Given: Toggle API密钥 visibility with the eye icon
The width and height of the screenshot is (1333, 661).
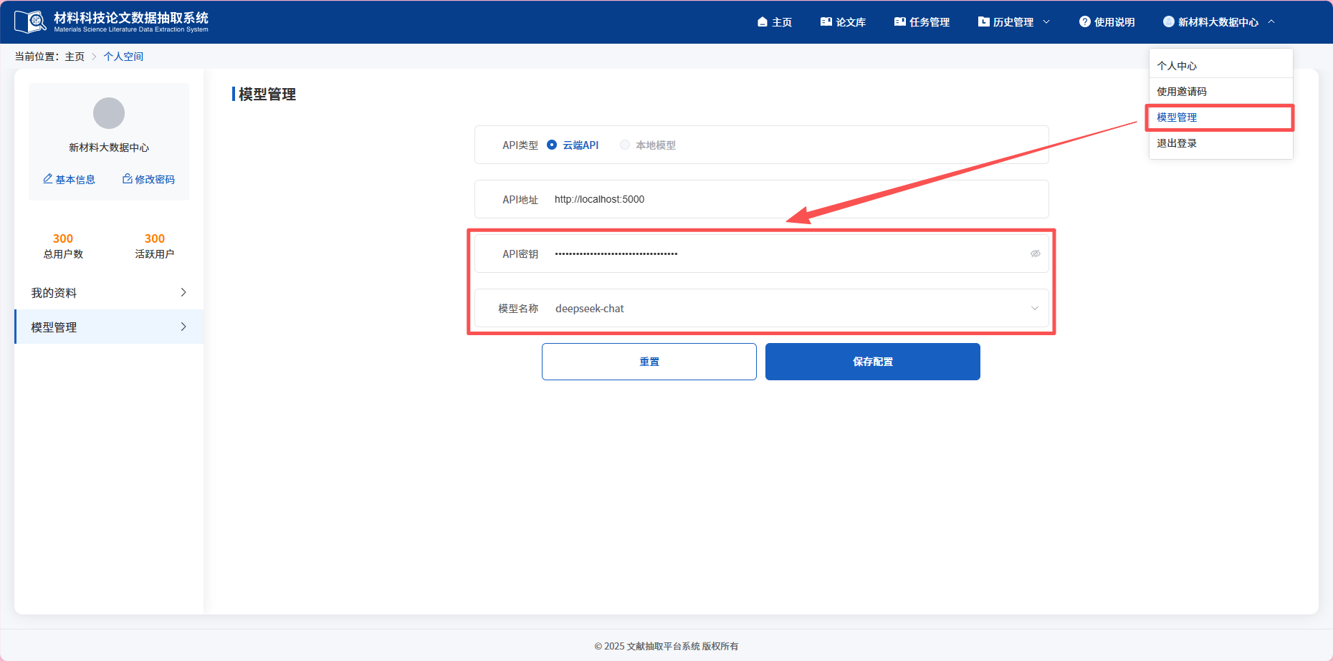Looking at the screenshot, I should pyautogui.click(x=1035, y=254).
